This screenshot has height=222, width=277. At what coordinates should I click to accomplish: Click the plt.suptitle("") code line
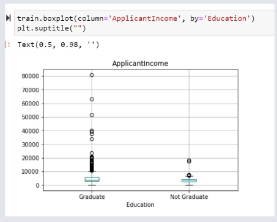tap(51, 28)
